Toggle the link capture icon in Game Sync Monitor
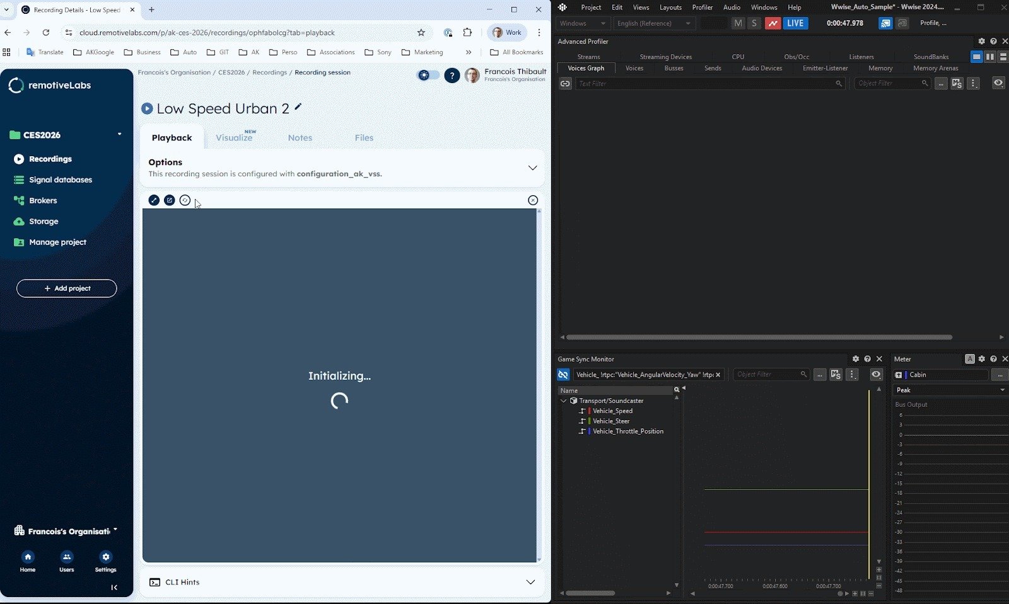The image size is (1009, 604). point(563,375)
